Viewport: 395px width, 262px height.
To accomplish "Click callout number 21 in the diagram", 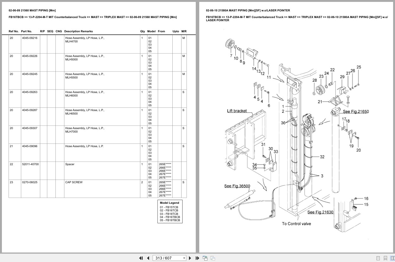I will point(320,102).
